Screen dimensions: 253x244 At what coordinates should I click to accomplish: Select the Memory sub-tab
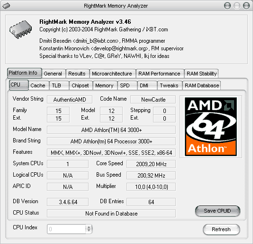(104, 85)
